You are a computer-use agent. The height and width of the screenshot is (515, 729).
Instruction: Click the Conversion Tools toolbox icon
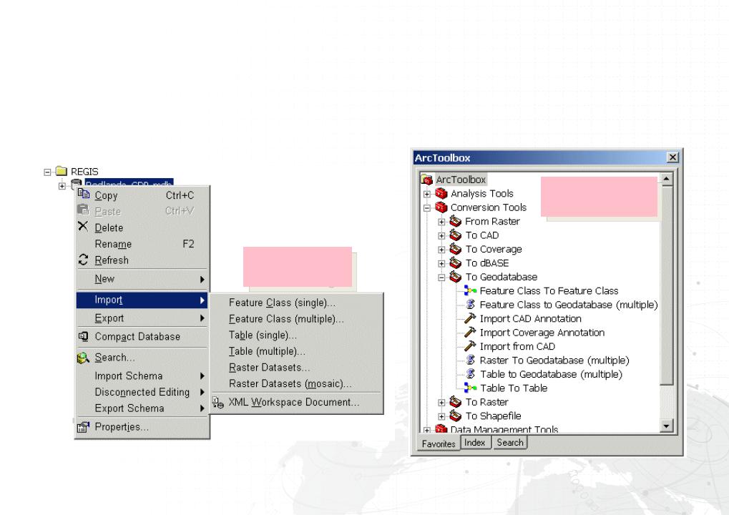441,207
